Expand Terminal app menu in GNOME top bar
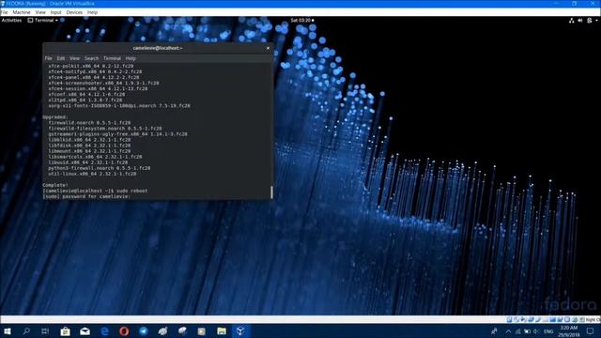 43,21
